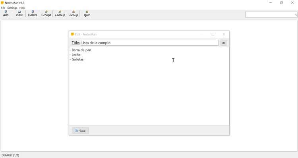Image resolution: width=298 pixels, height=158 pixels.
Task: Open the View note tool
Action: pos(19,13)
